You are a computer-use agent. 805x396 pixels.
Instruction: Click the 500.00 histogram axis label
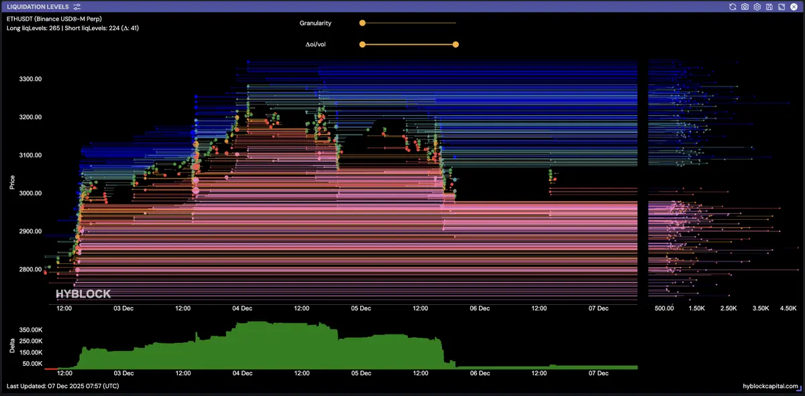pyautogui.click(x=664, y=309)
